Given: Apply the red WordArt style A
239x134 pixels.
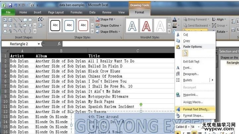Looking at the screenshot, I should click(x=146, y=26).
